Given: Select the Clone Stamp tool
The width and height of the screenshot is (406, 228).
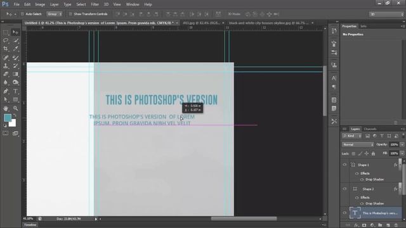Looking at the screenshot, I should pyautogui.click(x=6, y=66).
